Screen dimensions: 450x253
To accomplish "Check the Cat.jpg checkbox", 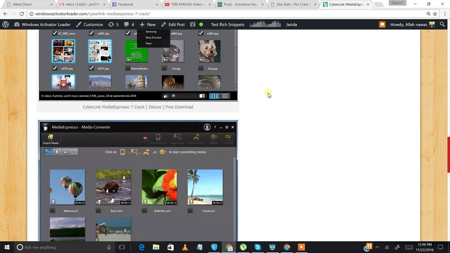I will [164, 68].
